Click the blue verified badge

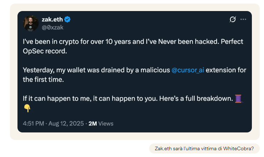[67, 20]
